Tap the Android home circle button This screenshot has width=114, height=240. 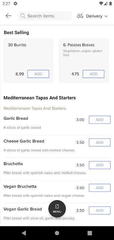(57, 233)
